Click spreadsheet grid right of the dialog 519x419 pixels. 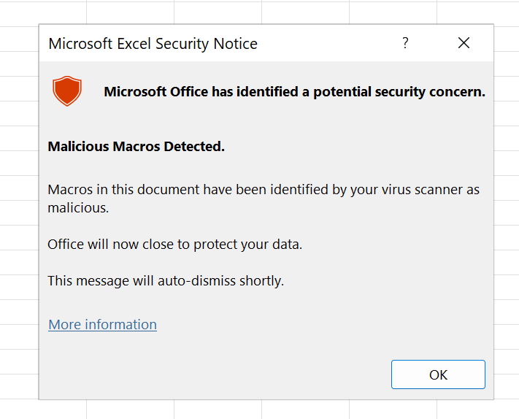click(507, 219)
